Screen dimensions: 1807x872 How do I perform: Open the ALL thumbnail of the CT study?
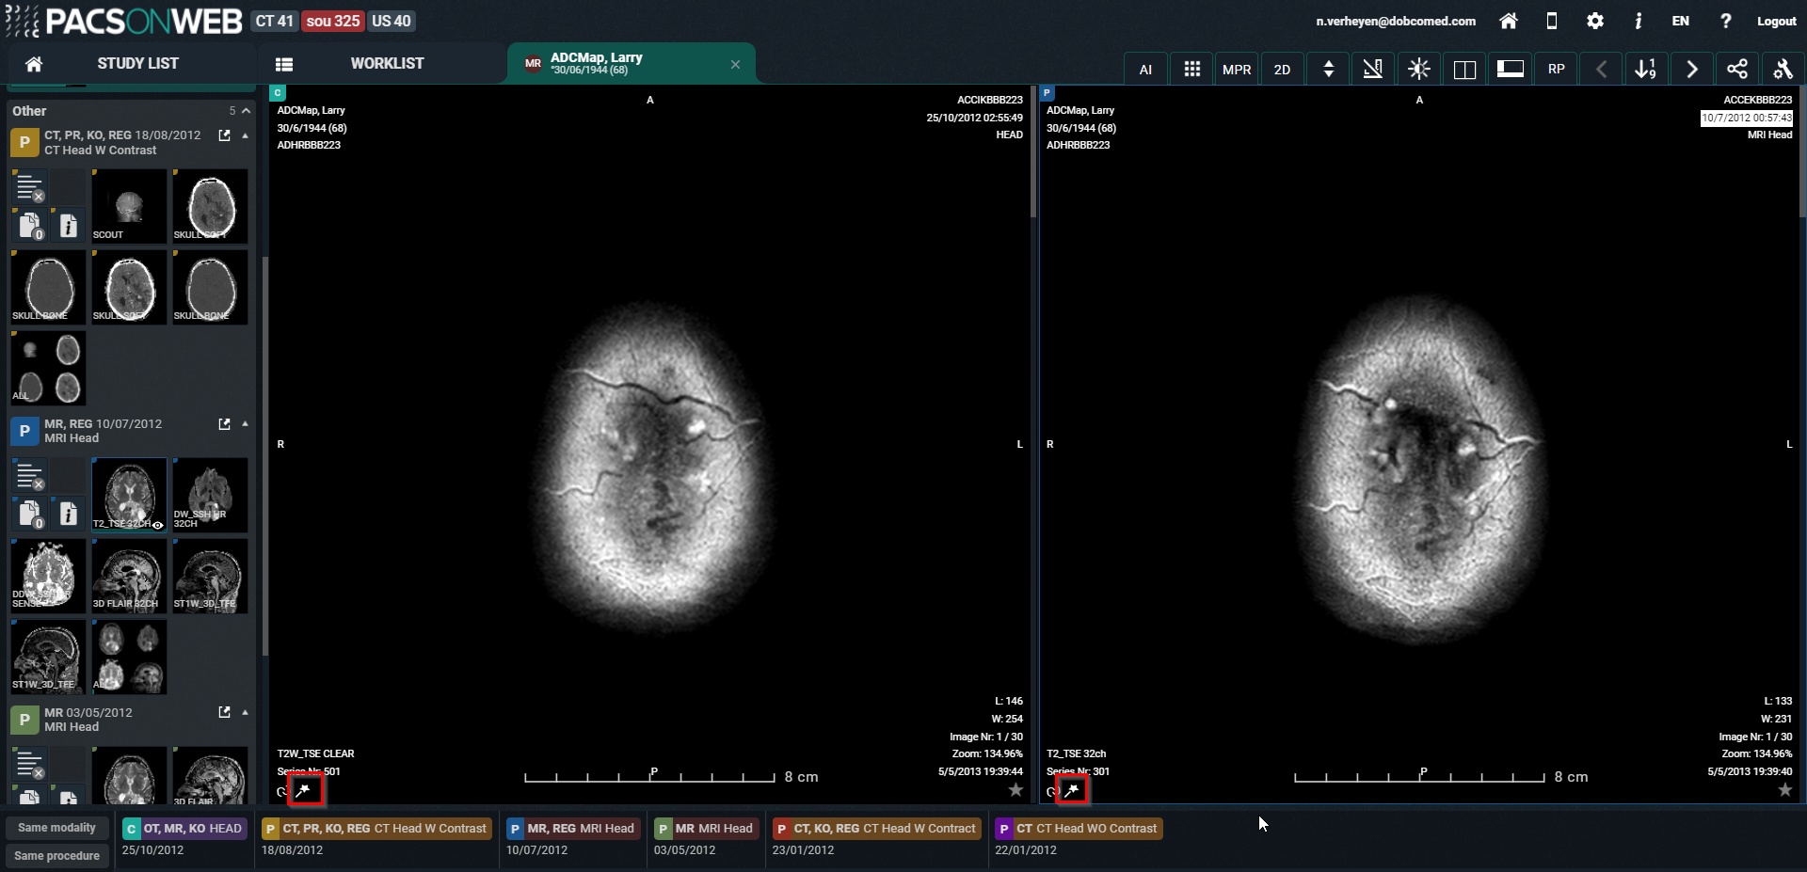coord(48,368)
